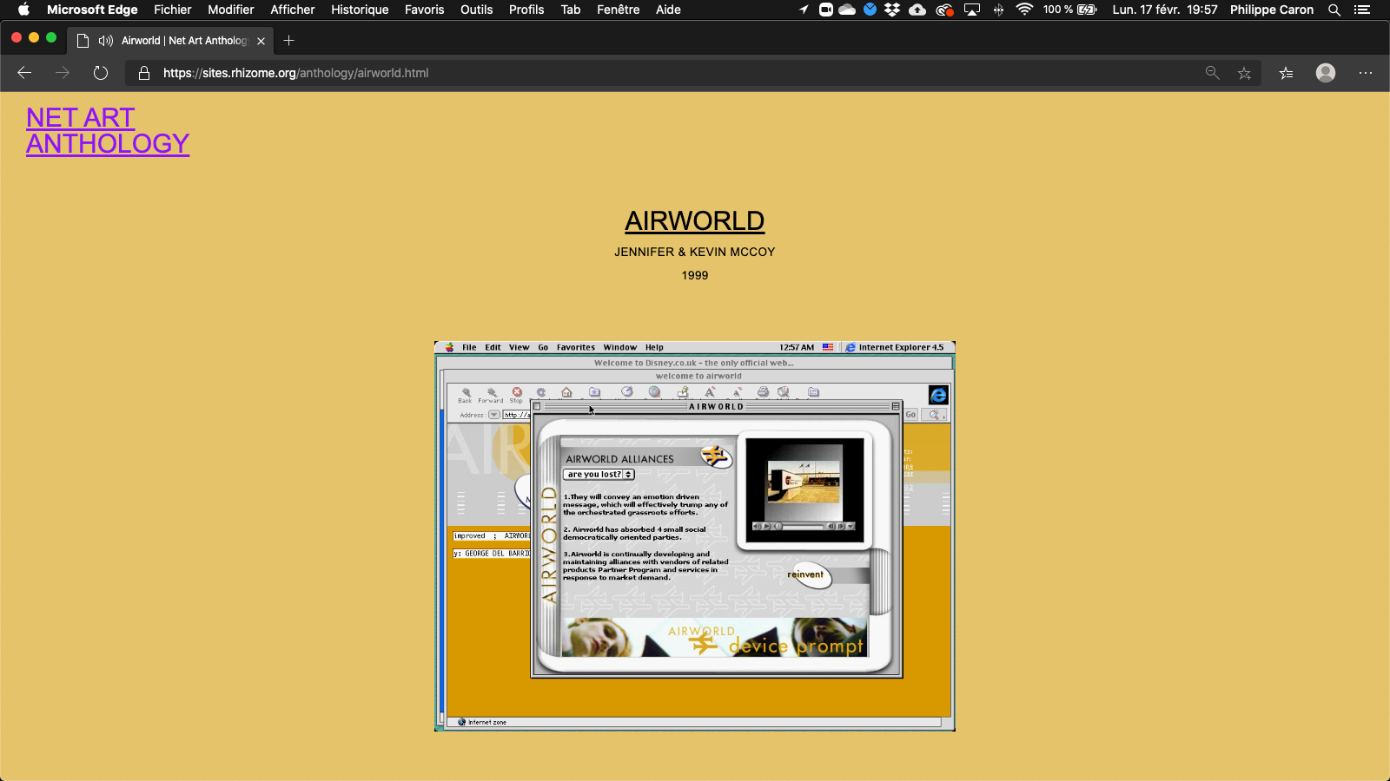Open the Favorites menu in the menu bar
The height and width of the screenshot is (781, 1390).
click(x=575, y=347)
